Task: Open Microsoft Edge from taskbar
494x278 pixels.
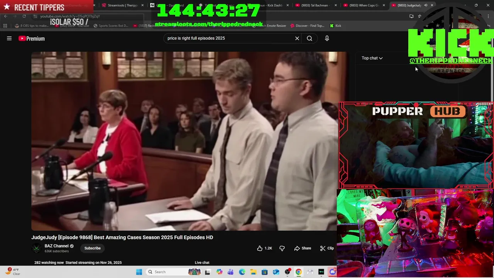Action: 242,272
